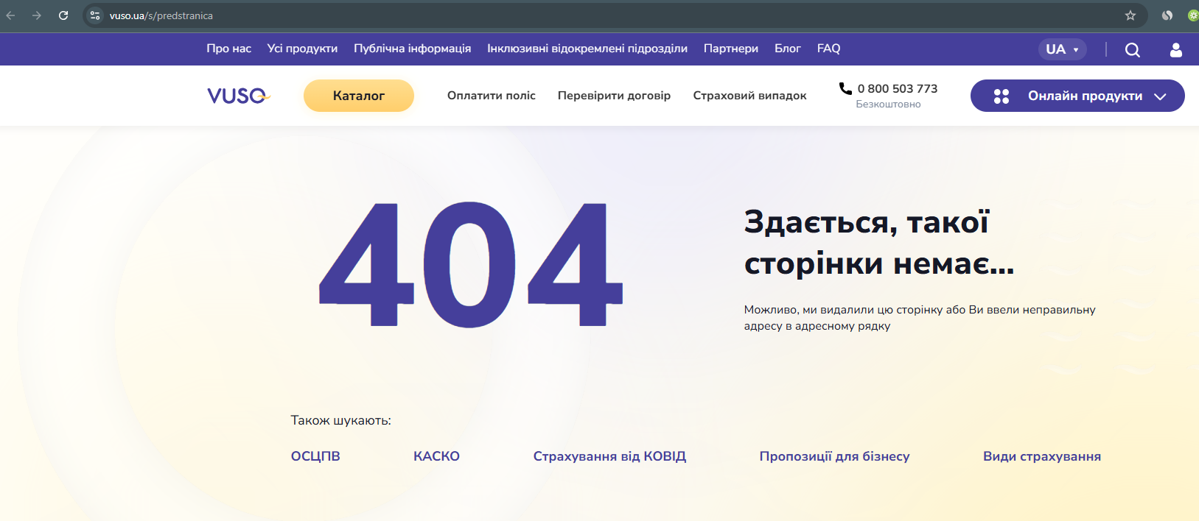Open the Усі продукти menu item

tap(302, 49)
